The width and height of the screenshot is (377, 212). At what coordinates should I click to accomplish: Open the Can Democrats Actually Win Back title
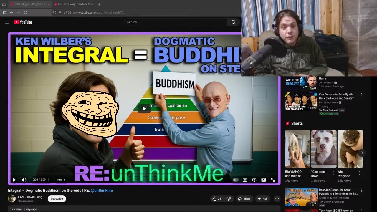[x=336, y=96]
